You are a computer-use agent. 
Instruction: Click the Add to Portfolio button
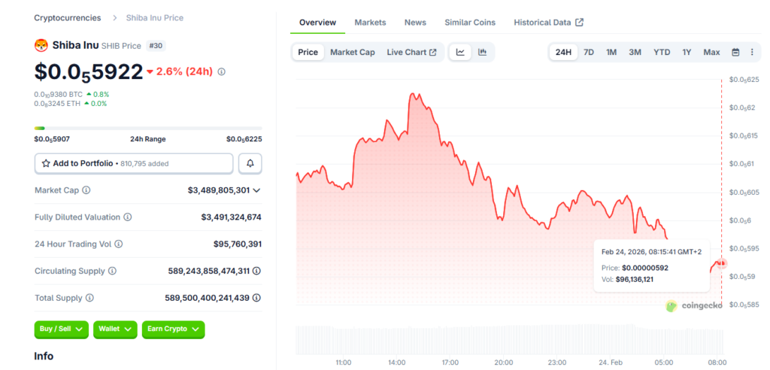point(134,163)
